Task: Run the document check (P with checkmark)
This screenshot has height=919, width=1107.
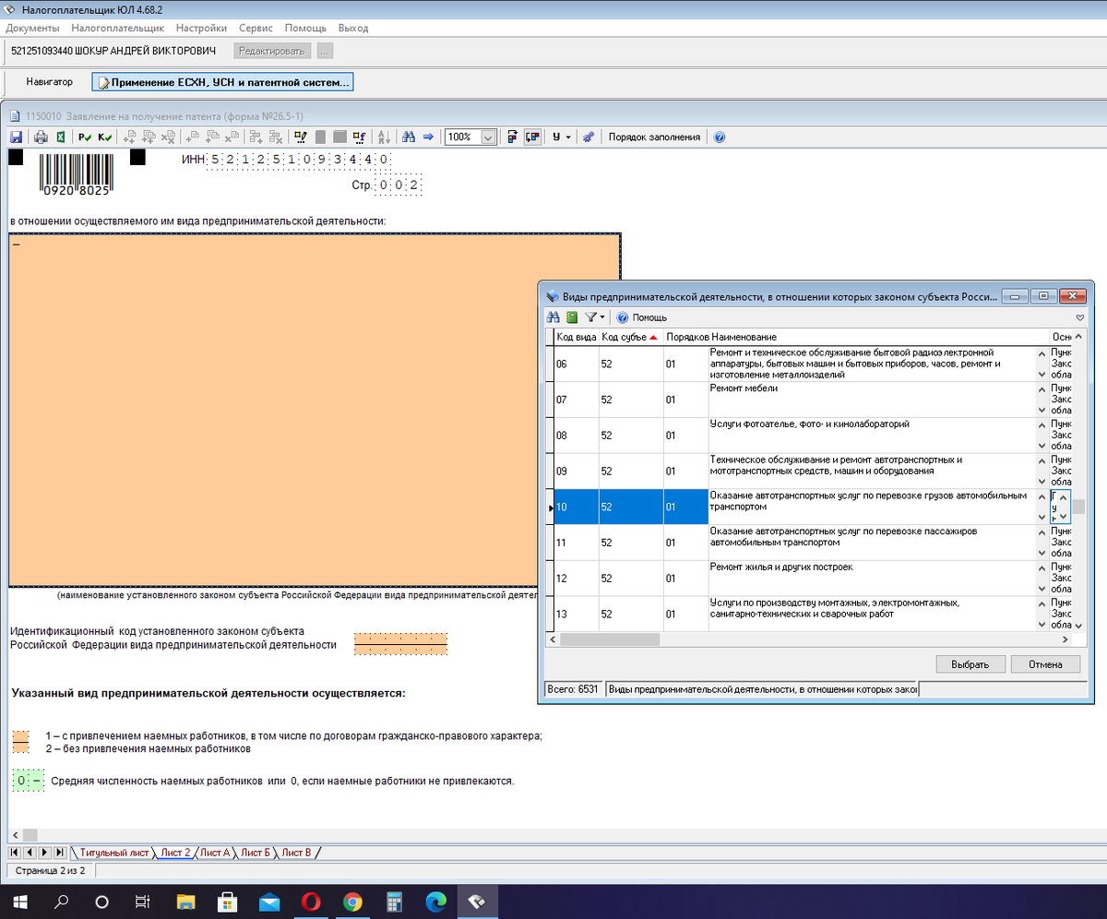Action: (84, 137)
